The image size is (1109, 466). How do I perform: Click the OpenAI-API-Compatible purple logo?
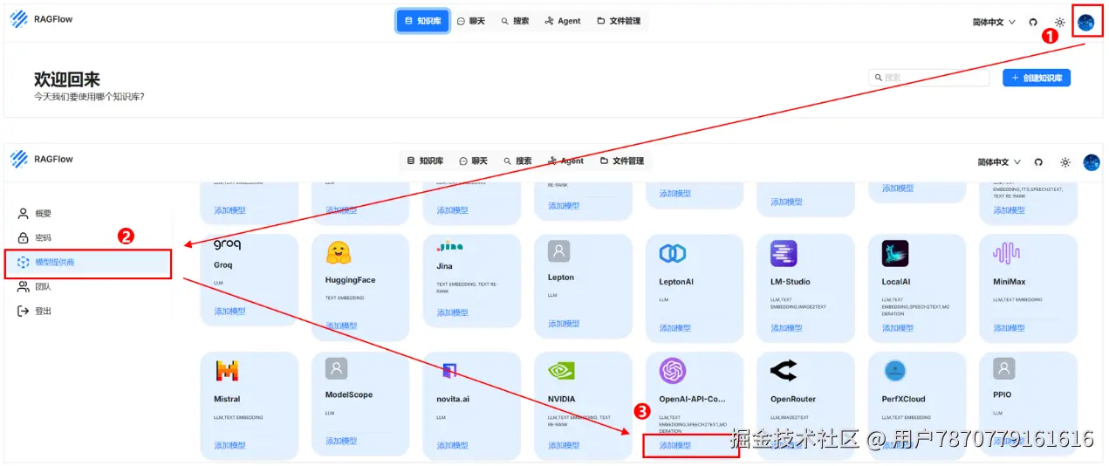click(673, 371)
